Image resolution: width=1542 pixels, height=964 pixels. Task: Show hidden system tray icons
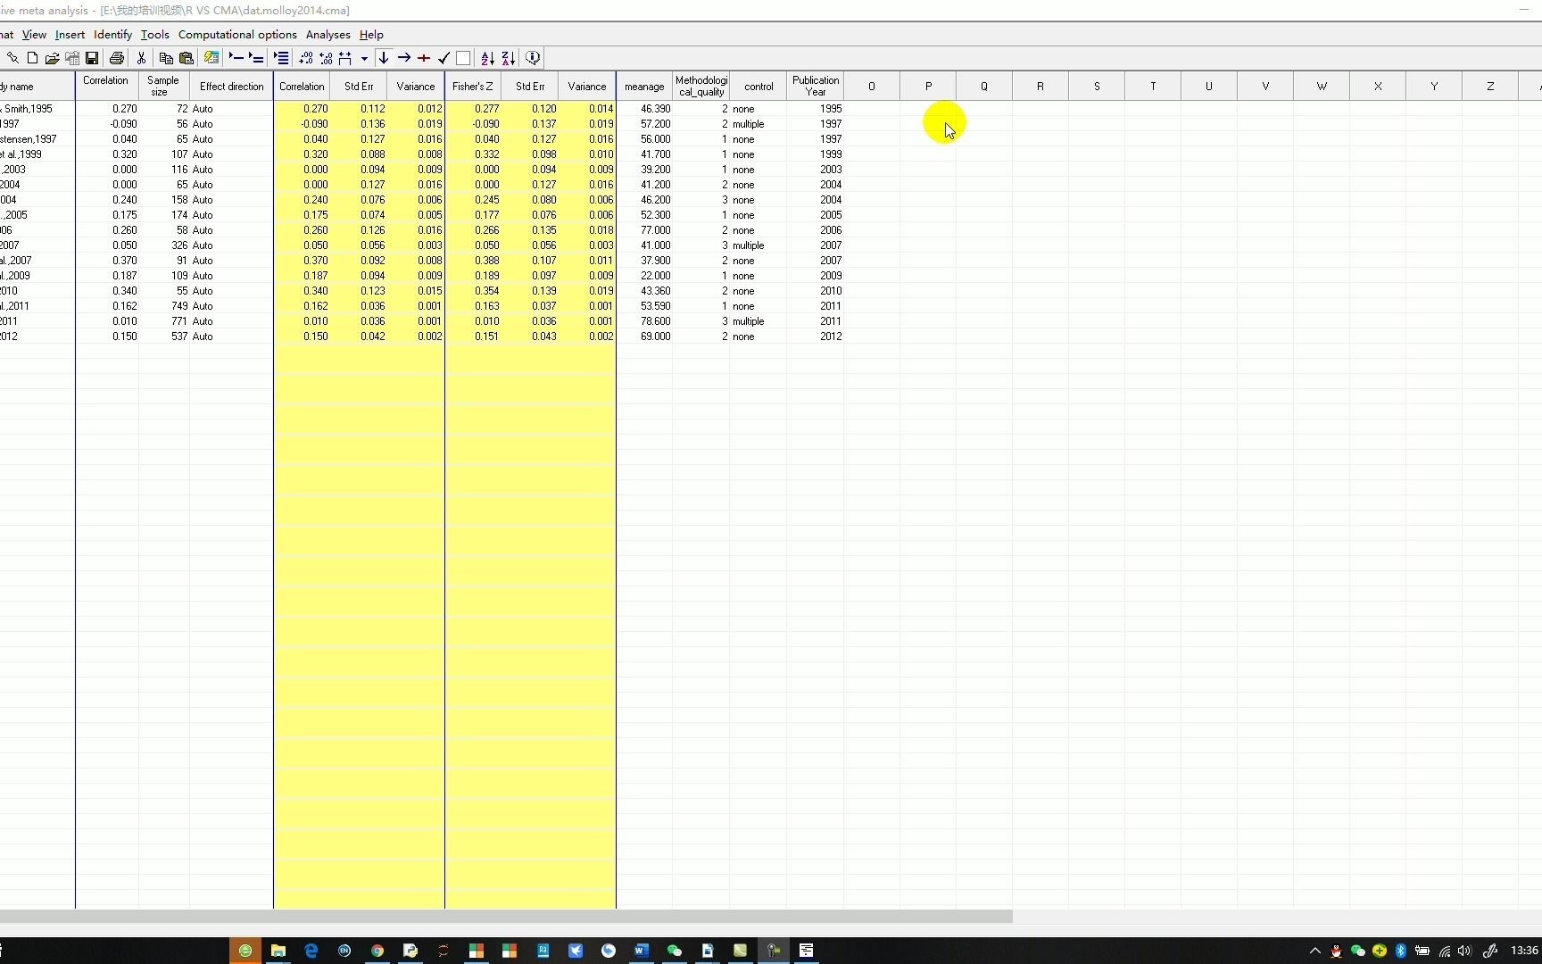coord(1314,951)
